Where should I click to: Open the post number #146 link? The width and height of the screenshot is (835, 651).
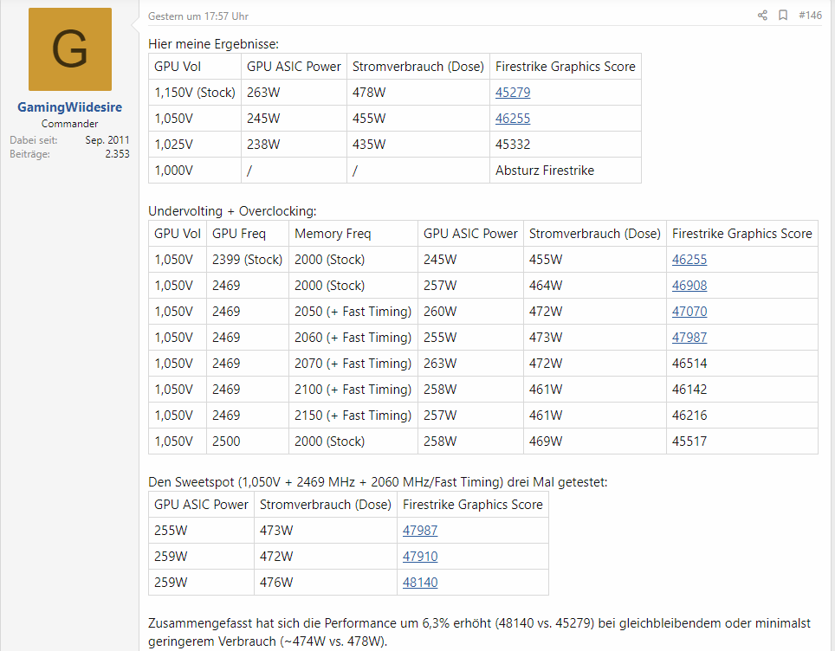coord(810,16)
